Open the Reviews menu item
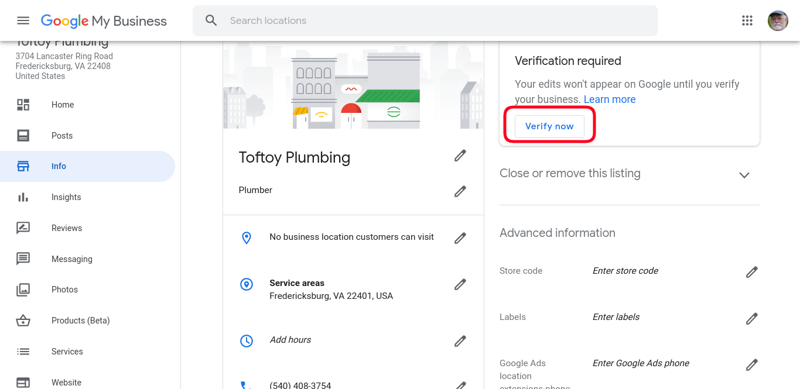This screenshot has height=389, width=800. 87,228
